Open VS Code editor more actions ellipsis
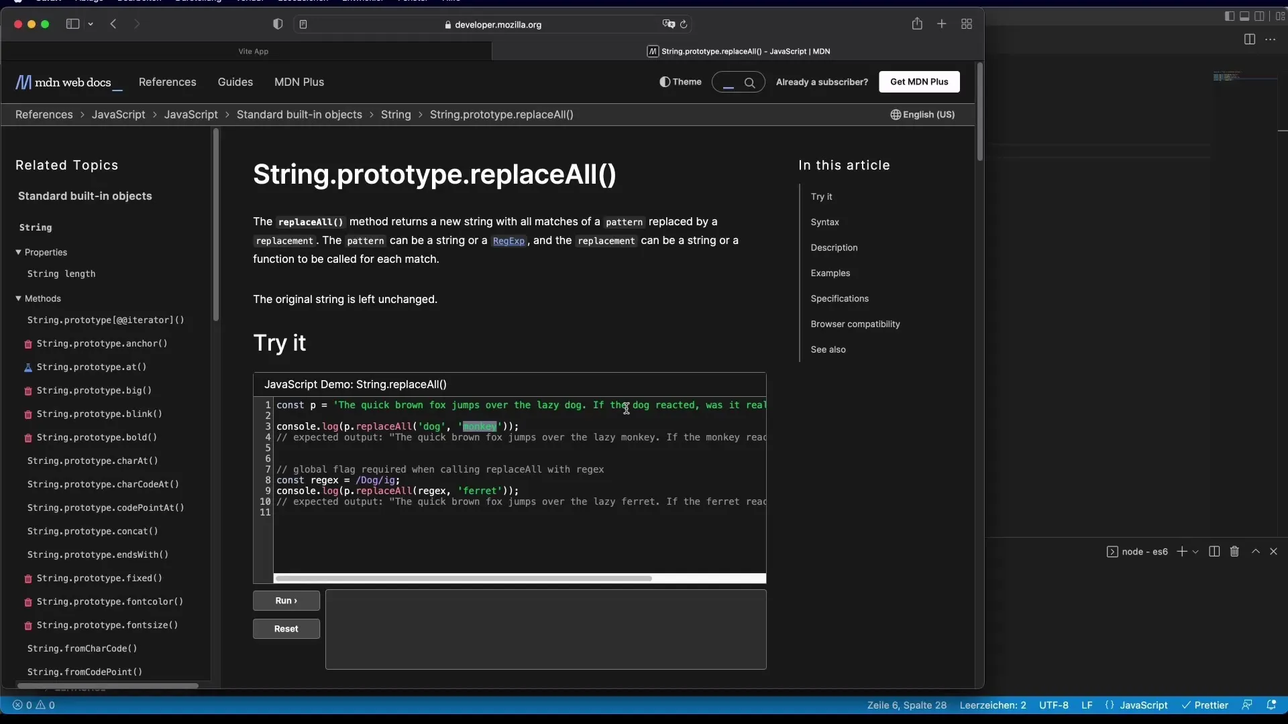 (1271, 40)
